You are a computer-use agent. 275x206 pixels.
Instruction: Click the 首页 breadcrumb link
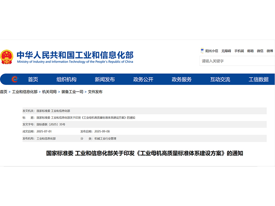4,92
